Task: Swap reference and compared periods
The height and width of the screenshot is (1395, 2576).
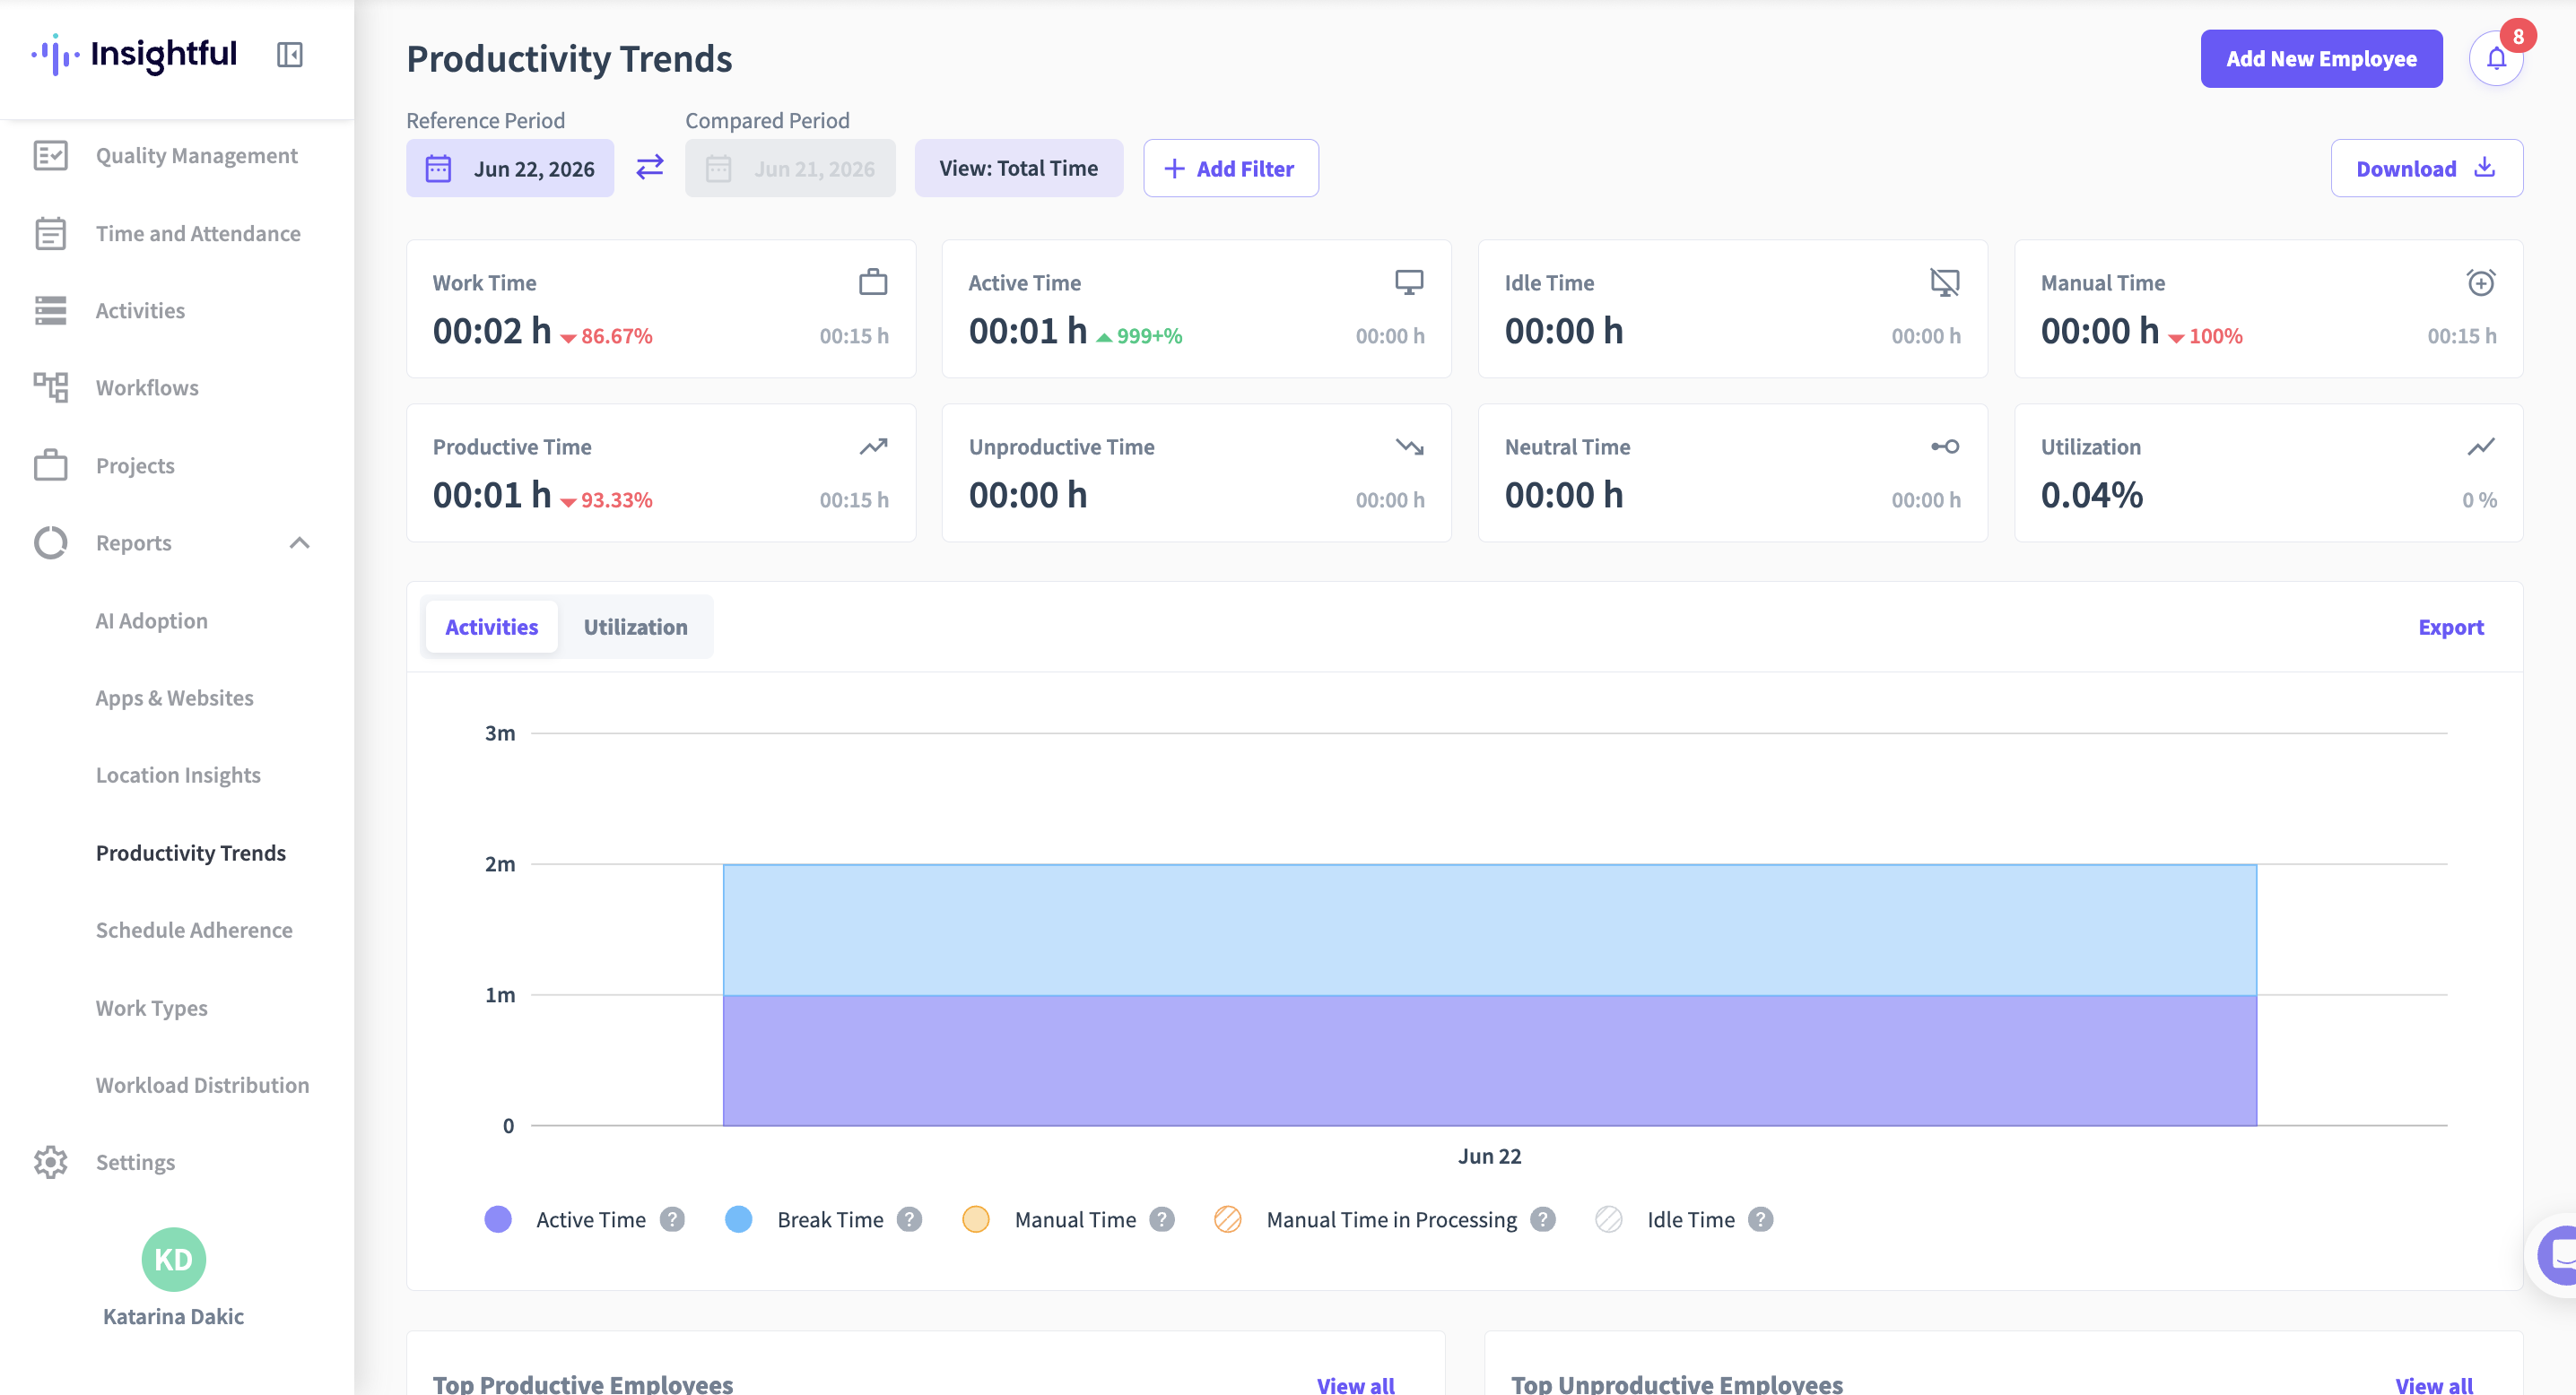Action: 650,167
